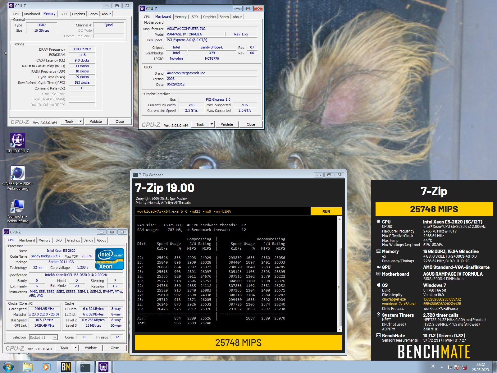Select CPU tab in Mainboard CPU-Z window

pos(147,17)
